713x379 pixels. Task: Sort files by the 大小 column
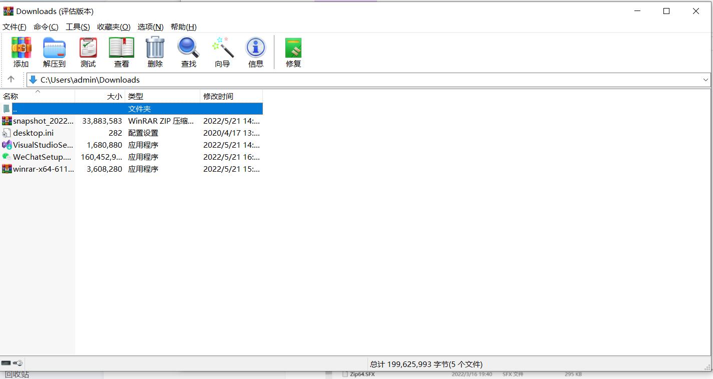click(x=114, y=96)
